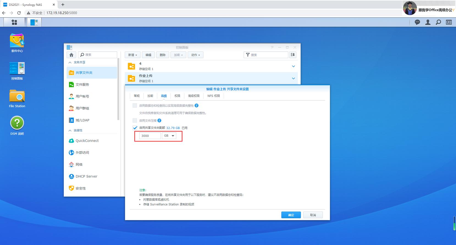Close the DS2021 - Synology NAS browser tab
This screenshot has height=245, width=456.
click(x=54, y=5)
